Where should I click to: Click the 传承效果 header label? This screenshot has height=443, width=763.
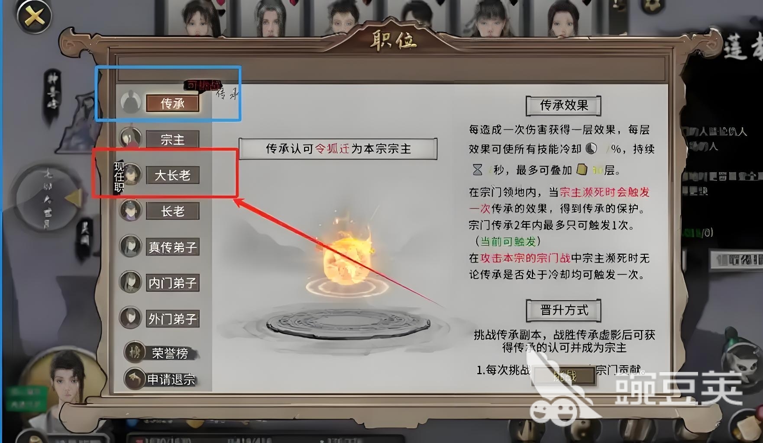click(x=563, y=106)
